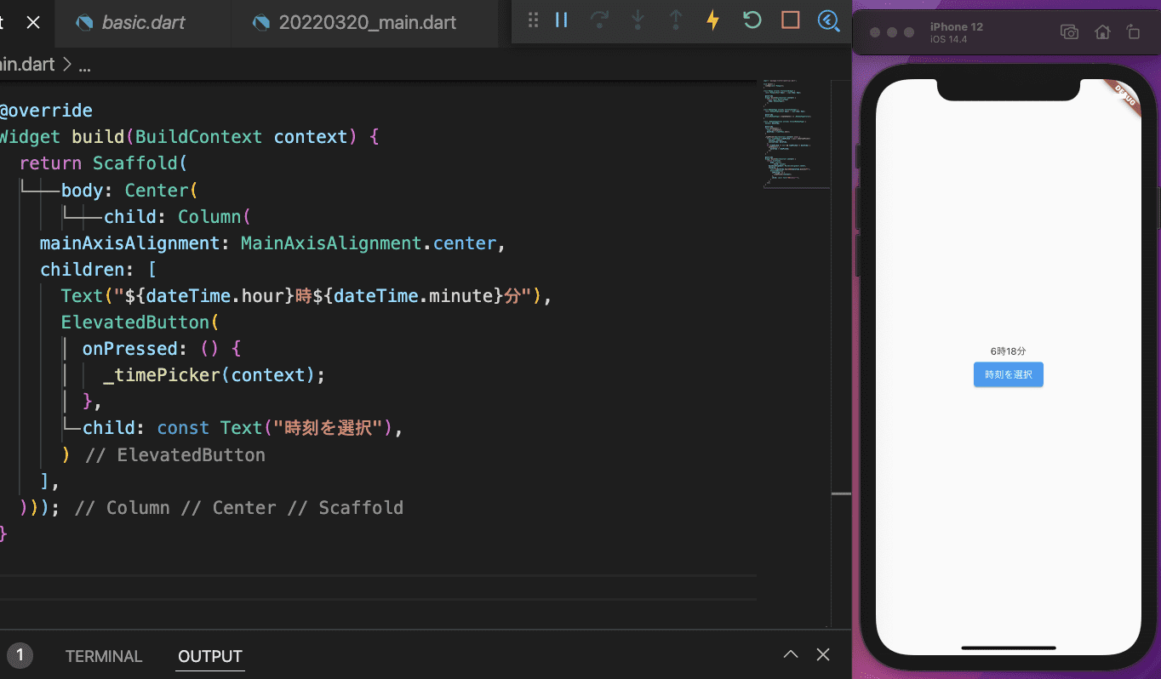
Task: Collapse the bottom panel with the chevron
Action: click(790, 654)
